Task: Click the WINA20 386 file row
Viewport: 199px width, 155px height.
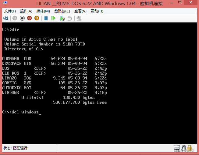Action: click(x=55, y=78)
